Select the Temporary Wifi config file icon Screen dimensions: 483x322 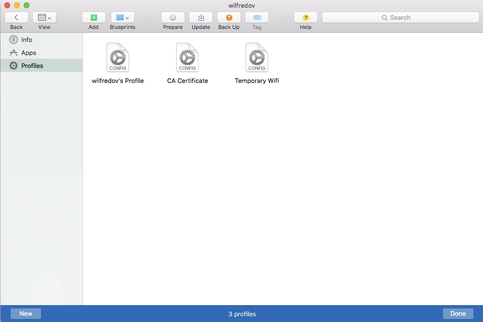click(x=257, y=57)
